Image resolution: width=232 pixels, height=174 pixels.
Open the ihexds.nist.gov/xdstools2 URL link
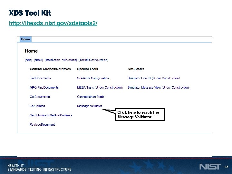[53, 23]
